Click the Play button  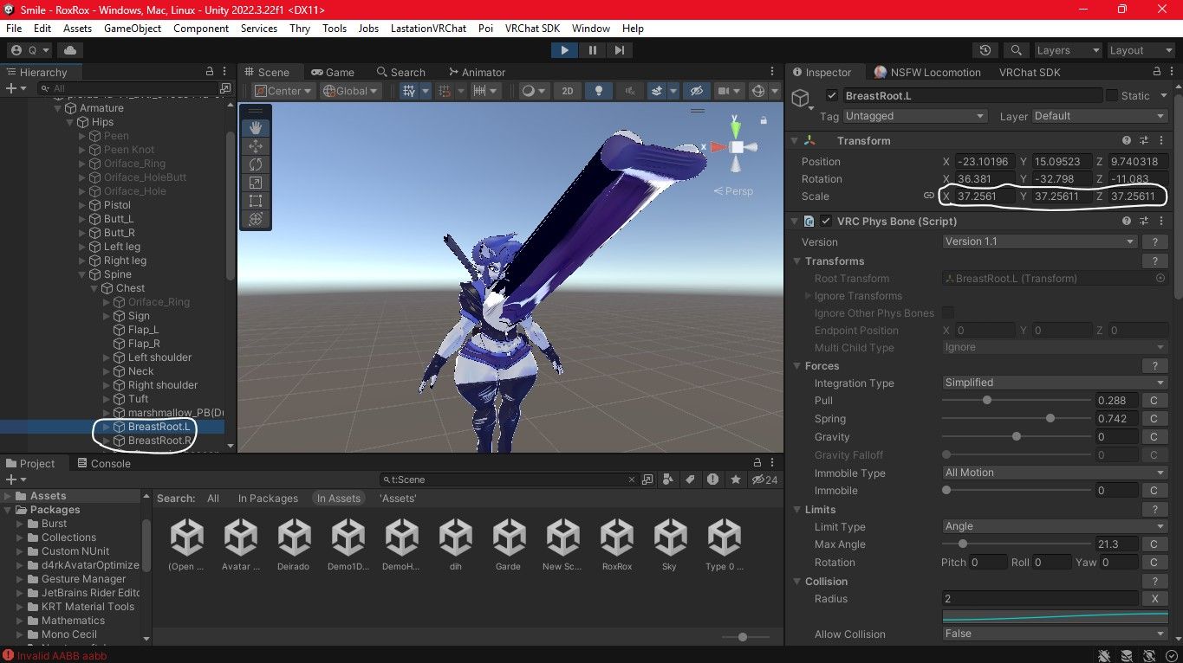[564, 50]
